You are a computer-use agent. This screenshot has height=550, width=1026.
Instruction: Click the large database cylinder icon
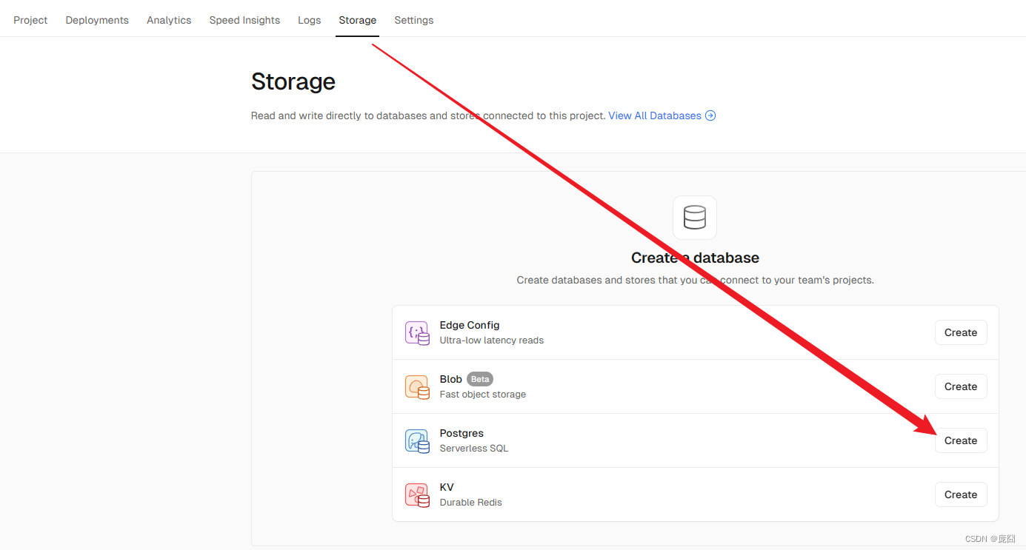(695, 218)
